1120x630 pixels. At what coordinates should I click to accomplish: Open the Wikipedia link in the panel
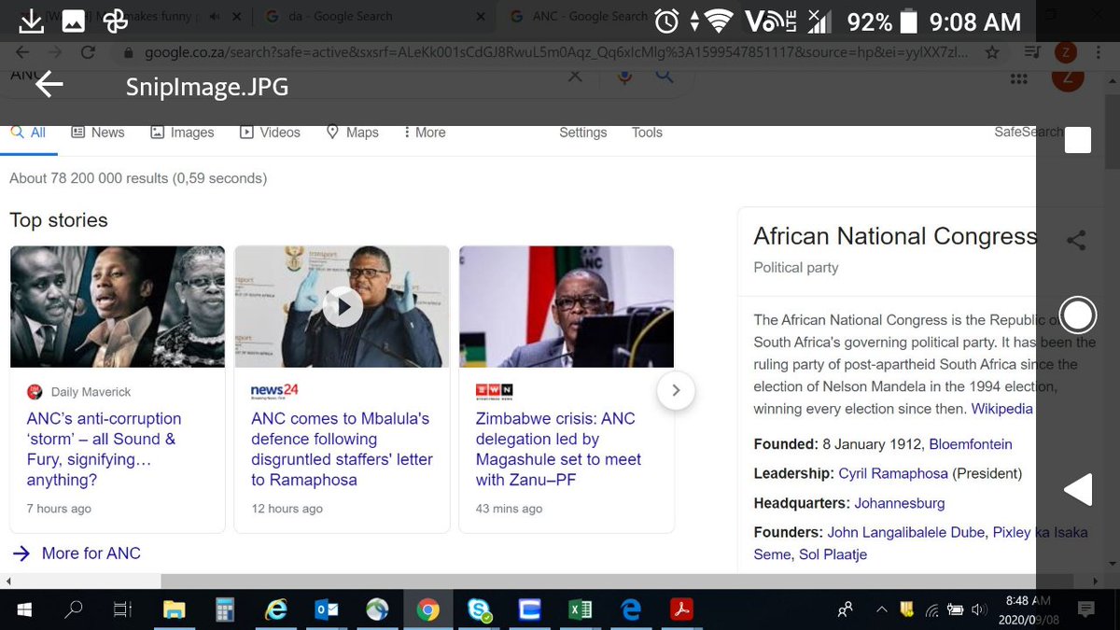pos(1001,409)
